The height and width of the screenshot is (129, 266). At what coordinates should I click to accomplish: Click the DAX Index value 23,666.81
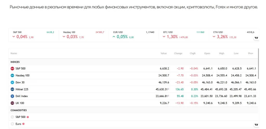(x=162, y=96)
